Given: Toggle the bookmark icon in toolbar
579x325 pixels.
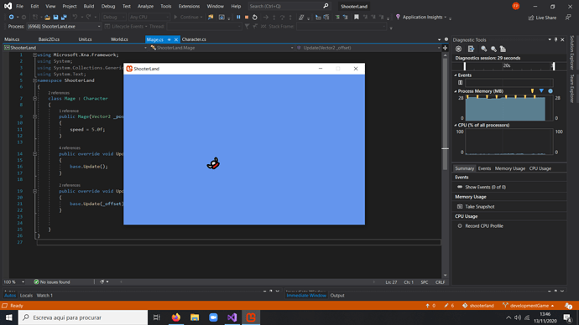Looking at the screenshot, I should click(357, 17).
